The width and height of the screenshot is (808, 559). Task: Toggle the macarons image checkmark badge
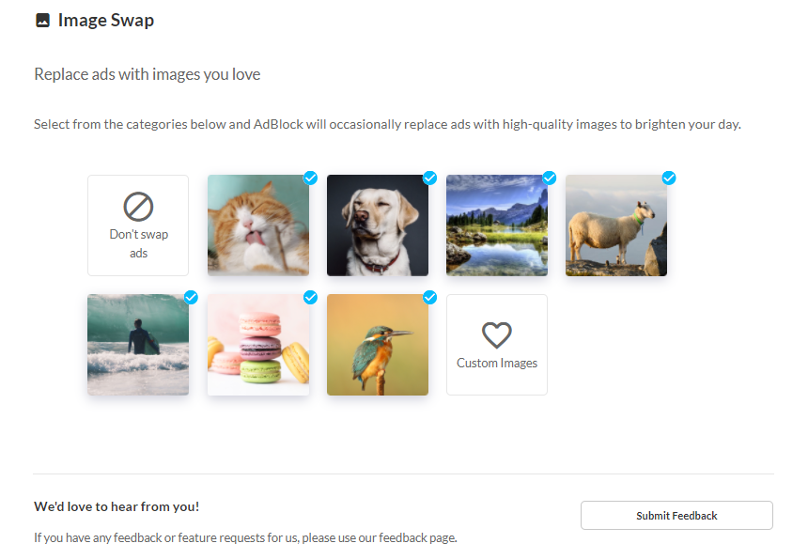point(310,297)
